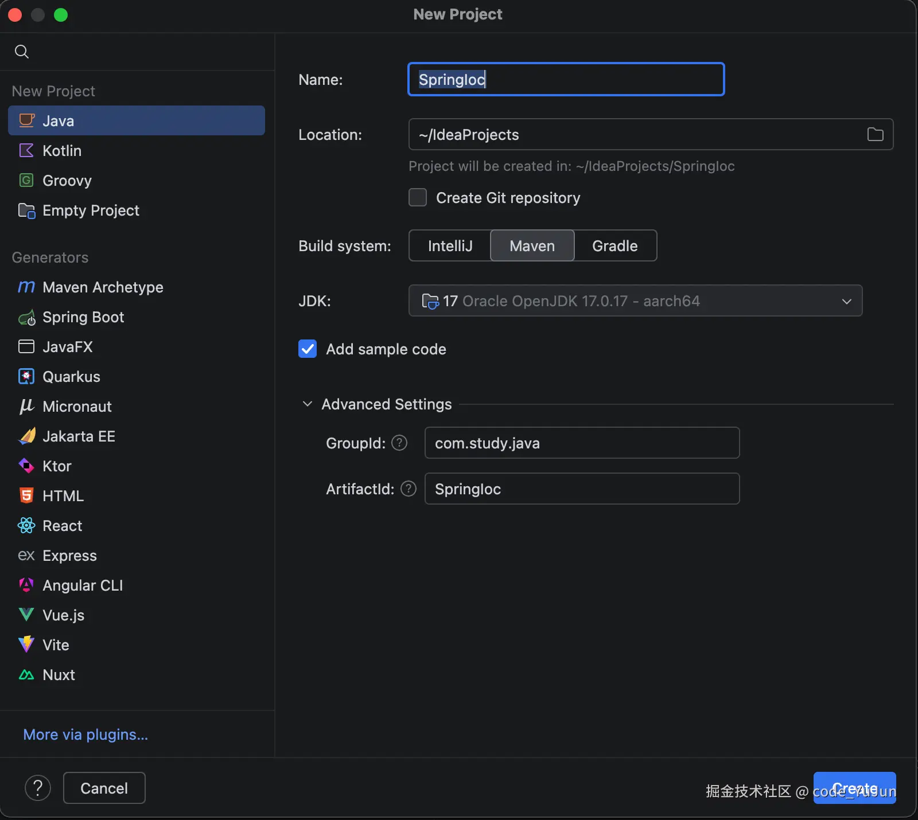Viewport: 918px width, 820px height.
Task: Uncheck Add sample code checkbox
Action: pyautogui.click(x=308, y=349)
